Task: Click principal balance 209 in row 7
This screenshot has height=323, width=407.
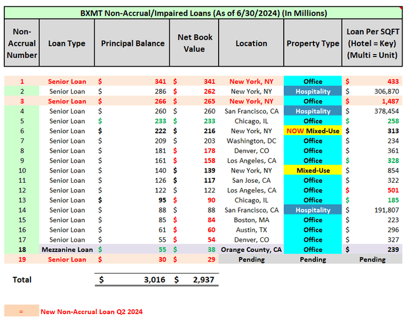Action: 160,141
